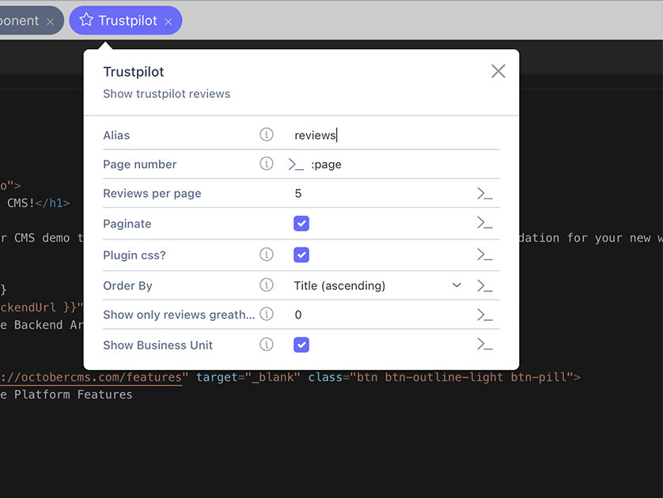Screen dimensions: 663x498
Task: Show info for the Order By field
Action: click(x=267, y=285)
